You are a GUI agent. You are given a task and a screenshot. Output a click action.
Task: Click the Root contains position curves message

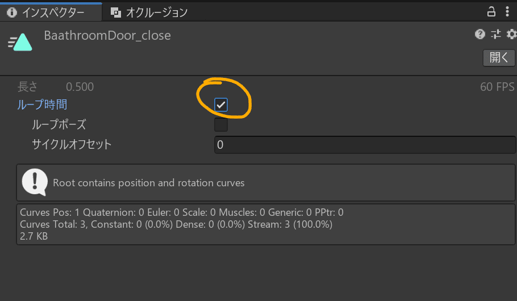pos(148,183)
